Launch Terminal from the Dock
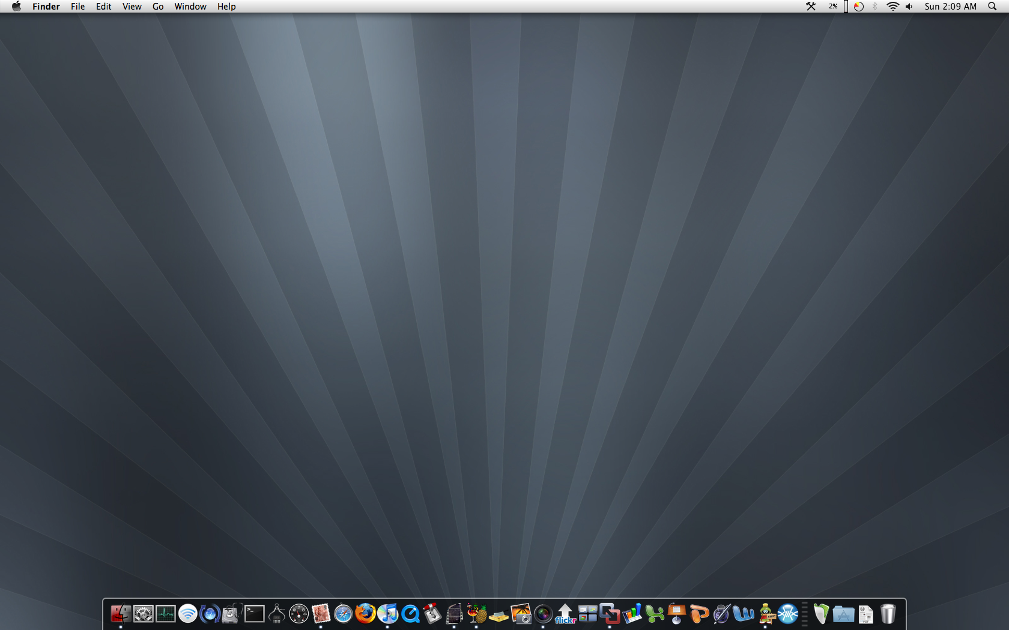The width and height of the screenshot is (1009, 630). (x=254, y=614)
